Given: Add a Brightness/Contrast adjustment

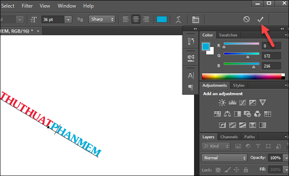Looking at the screenshot, I should [x=222, y=102].
